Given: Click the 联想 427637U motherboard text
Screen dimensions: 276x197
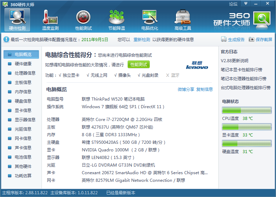Looking at the screenshot, I should coord(117,127).
